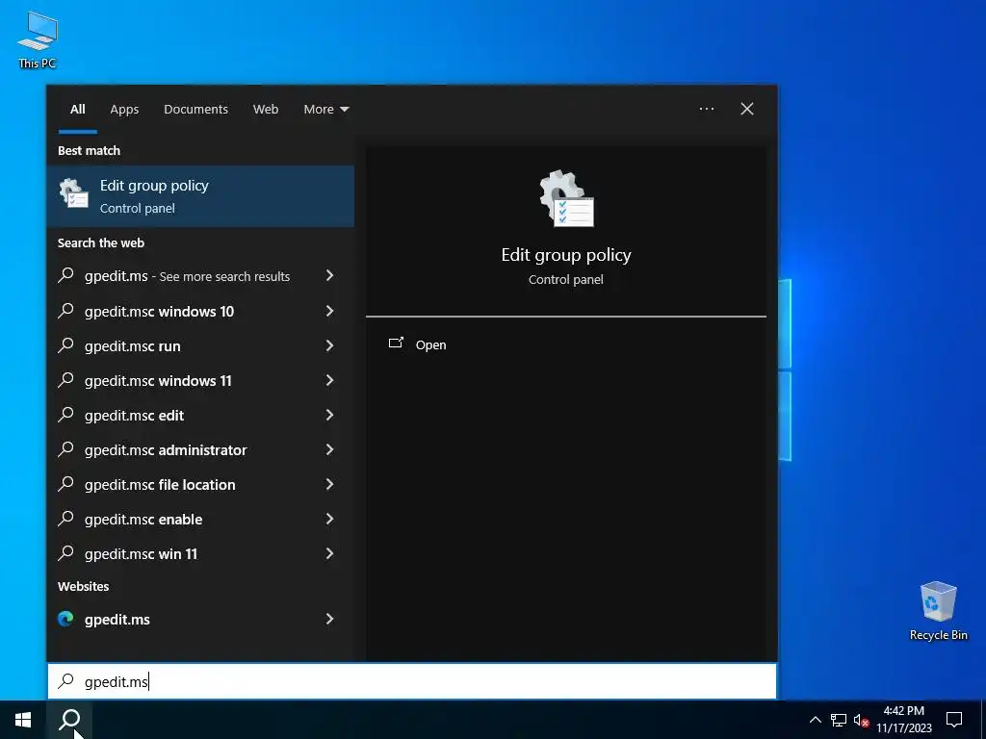
Task: Switch to the All tab
Action: [78, 110]
